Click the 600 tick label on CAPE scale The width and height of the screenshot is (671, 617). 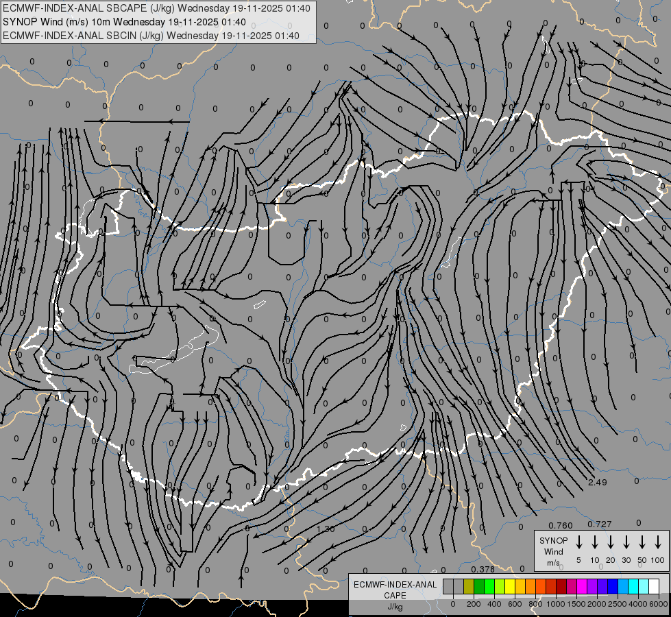click(x=515, y=604)
